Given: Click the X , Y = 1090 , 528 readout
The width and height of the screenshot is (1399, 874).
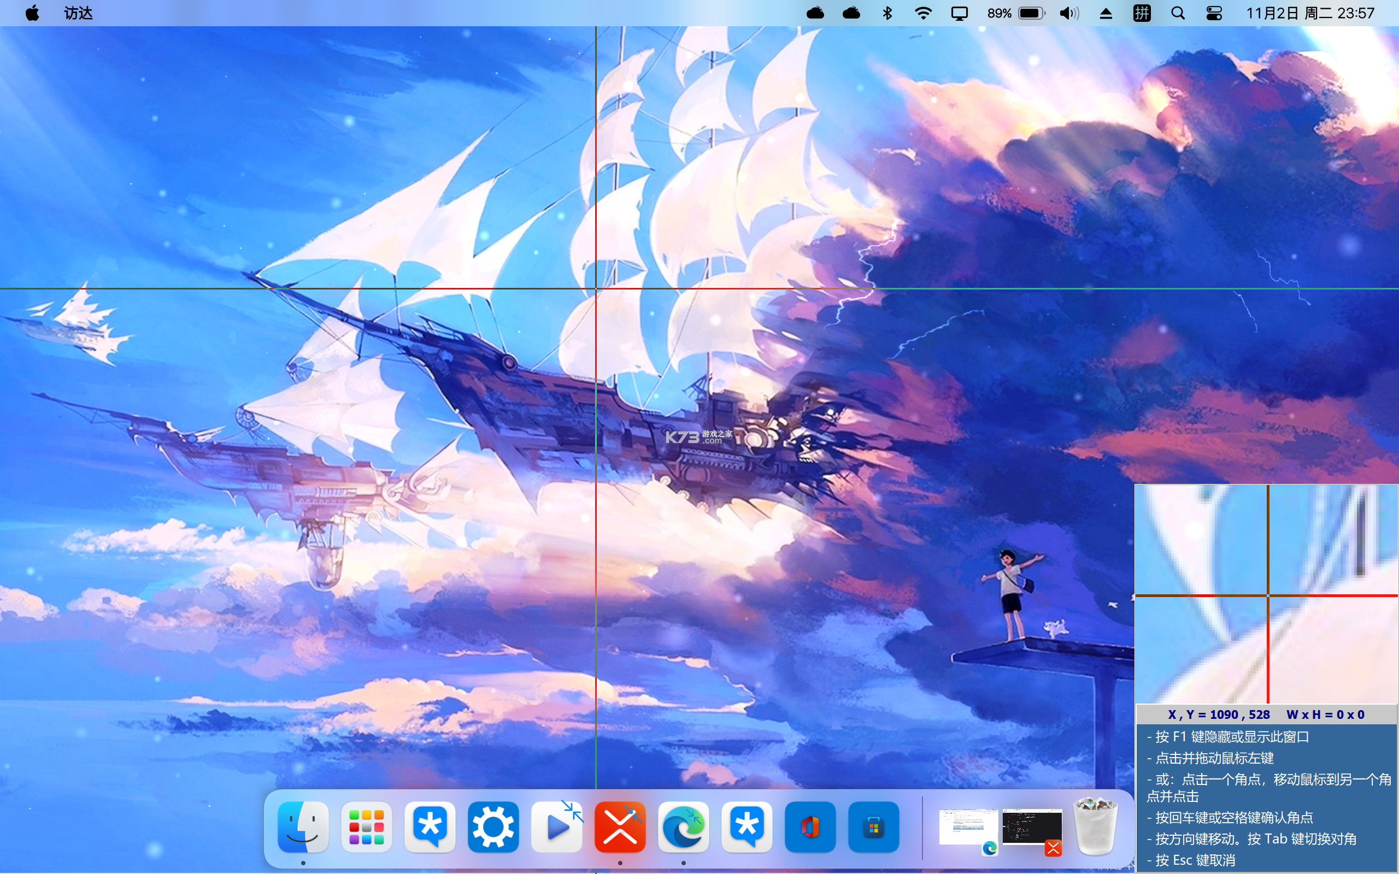Looking at the screenshot, I should tap(1219, 714).
